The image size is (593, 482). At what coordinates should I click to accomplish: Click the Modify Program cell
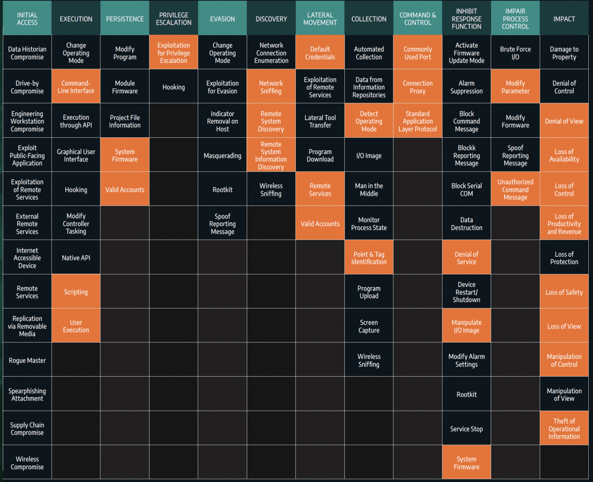125,52
